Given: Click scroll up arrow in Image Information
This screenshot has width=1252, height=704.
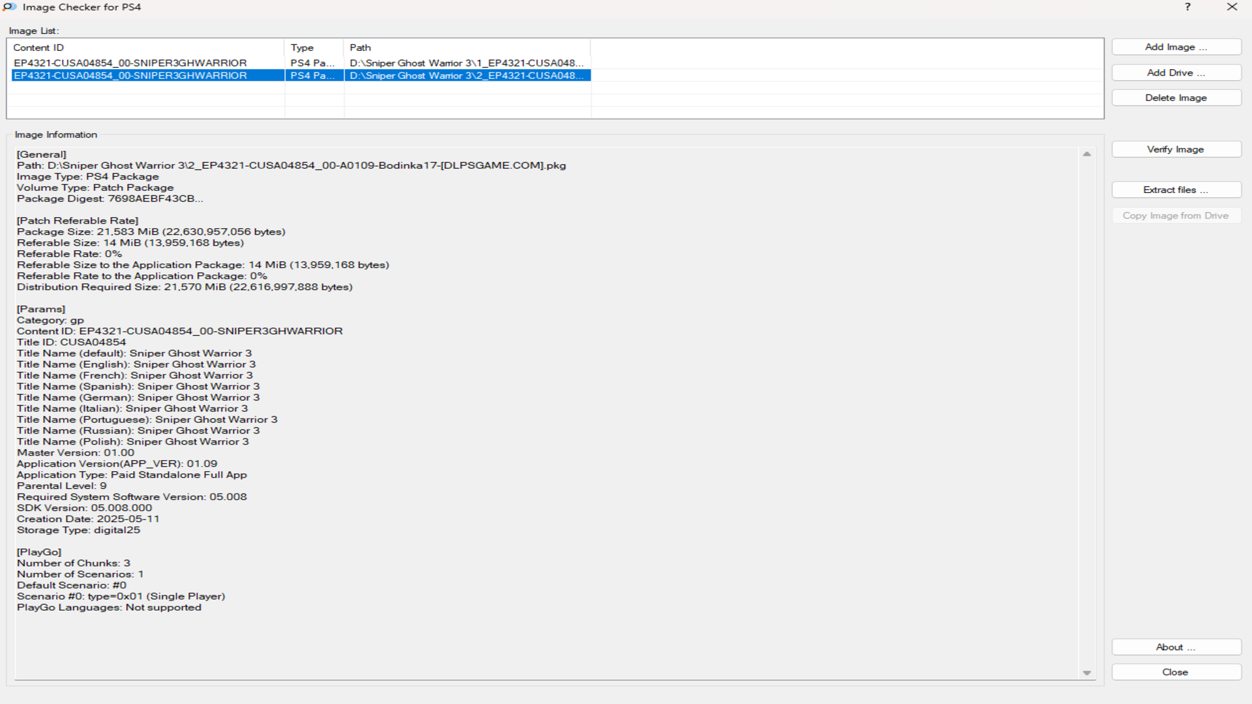Looking at the screenshot, I should pos(1086,154).
